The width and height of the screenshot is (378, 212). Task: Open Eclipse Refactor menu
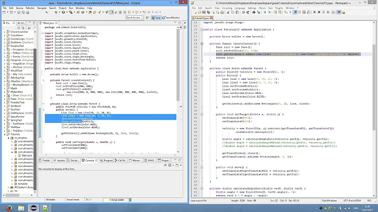30,8
